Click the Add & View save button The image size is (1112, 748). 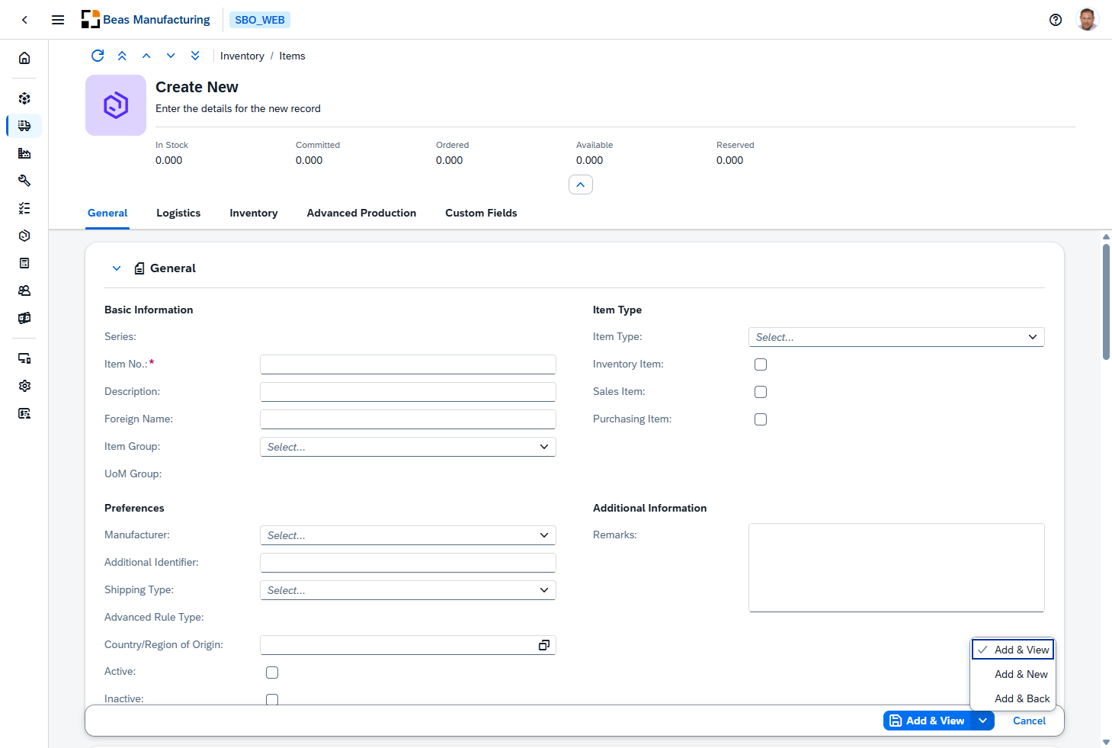928,721
